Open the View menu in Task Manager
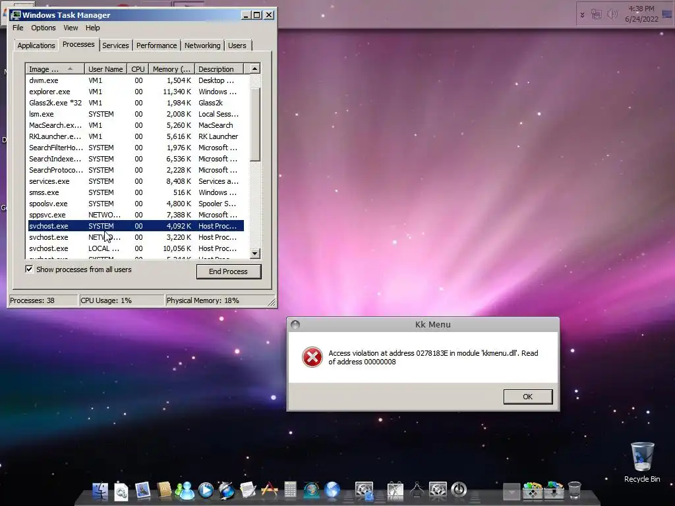Screen dimensions: 675x506 tap(71, 28)
